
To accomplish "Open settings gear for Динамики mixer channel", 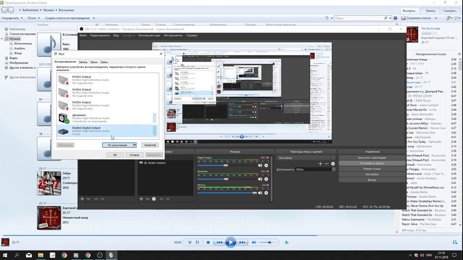I will 266,179.
